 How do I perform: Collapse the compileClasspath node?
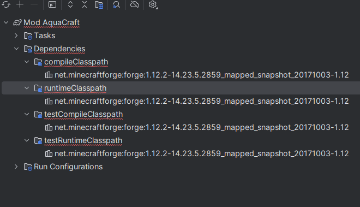(x=27, y=62)
